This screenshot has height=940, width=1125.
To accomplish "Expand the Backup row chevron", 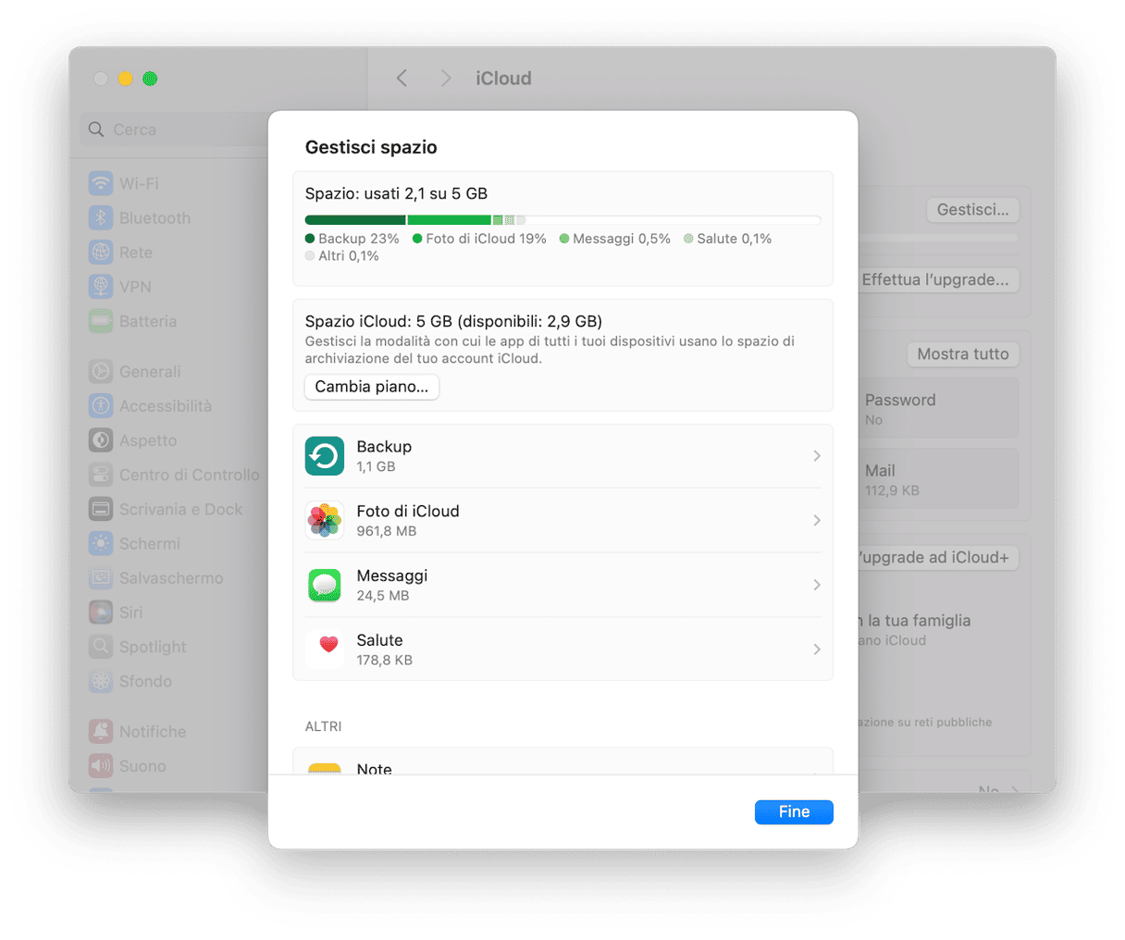I will (817, 456).
